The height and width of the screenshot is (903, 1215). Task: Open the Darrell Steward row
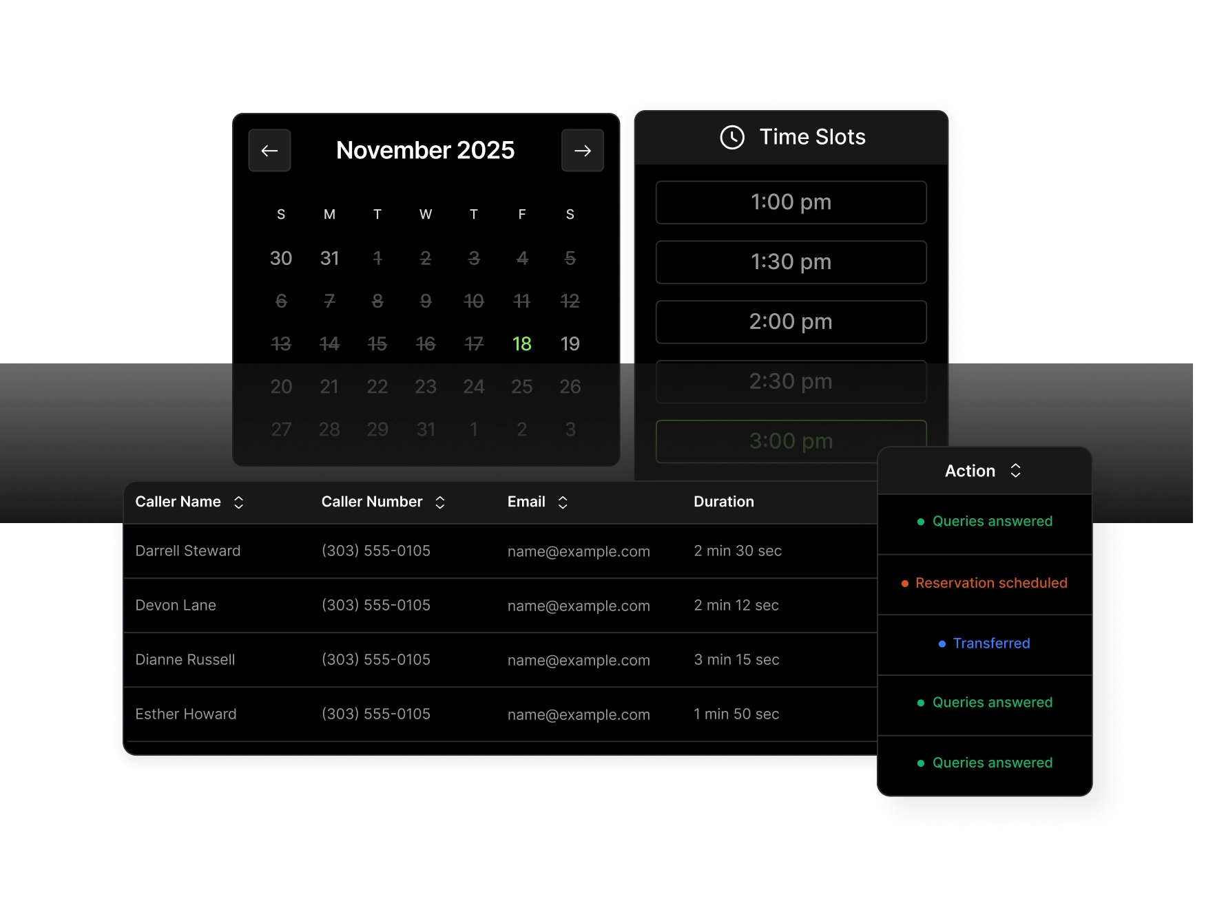click(500, 551)
